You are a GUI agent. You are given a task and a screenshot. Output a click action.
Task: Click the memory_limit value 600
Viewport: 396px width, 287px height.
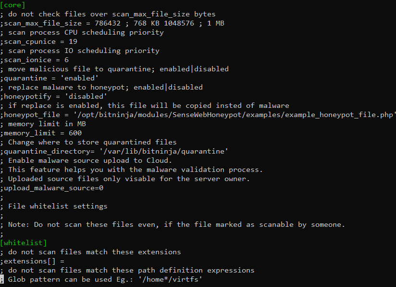click(x=75, y=133)
